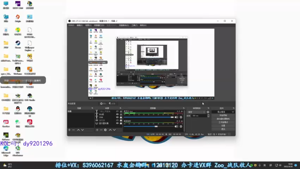
Task: Open Microsoft Edge desktop shortcut
Action: [6, 151]
